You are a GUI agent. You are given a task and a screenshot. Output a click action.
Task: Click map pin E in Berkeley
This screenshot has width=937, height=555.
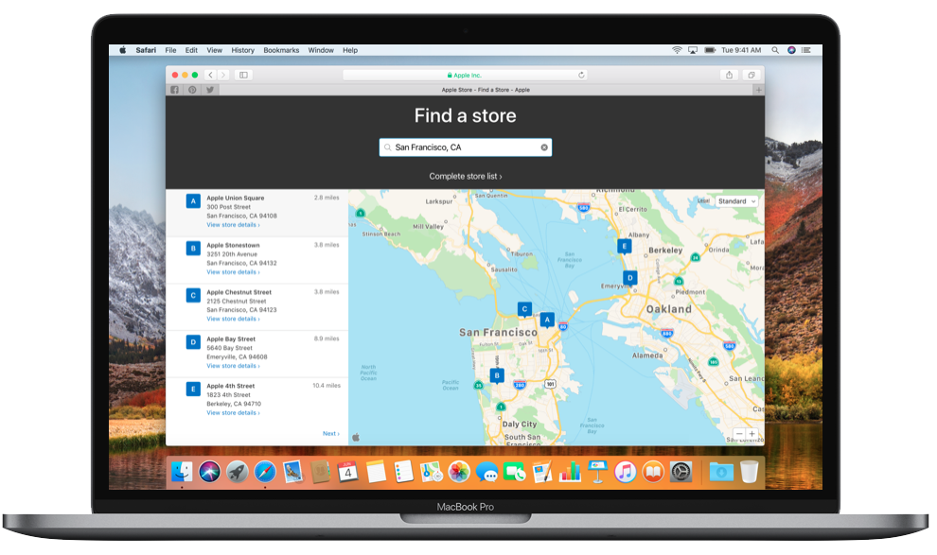click(624, 247)
